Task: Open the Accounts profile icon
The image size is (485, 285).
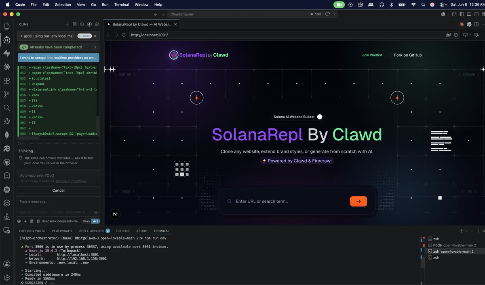Action: [6, 264]
